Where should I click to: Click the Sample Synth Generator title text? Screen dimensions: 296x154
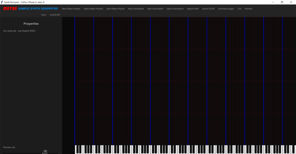(38, 9)
